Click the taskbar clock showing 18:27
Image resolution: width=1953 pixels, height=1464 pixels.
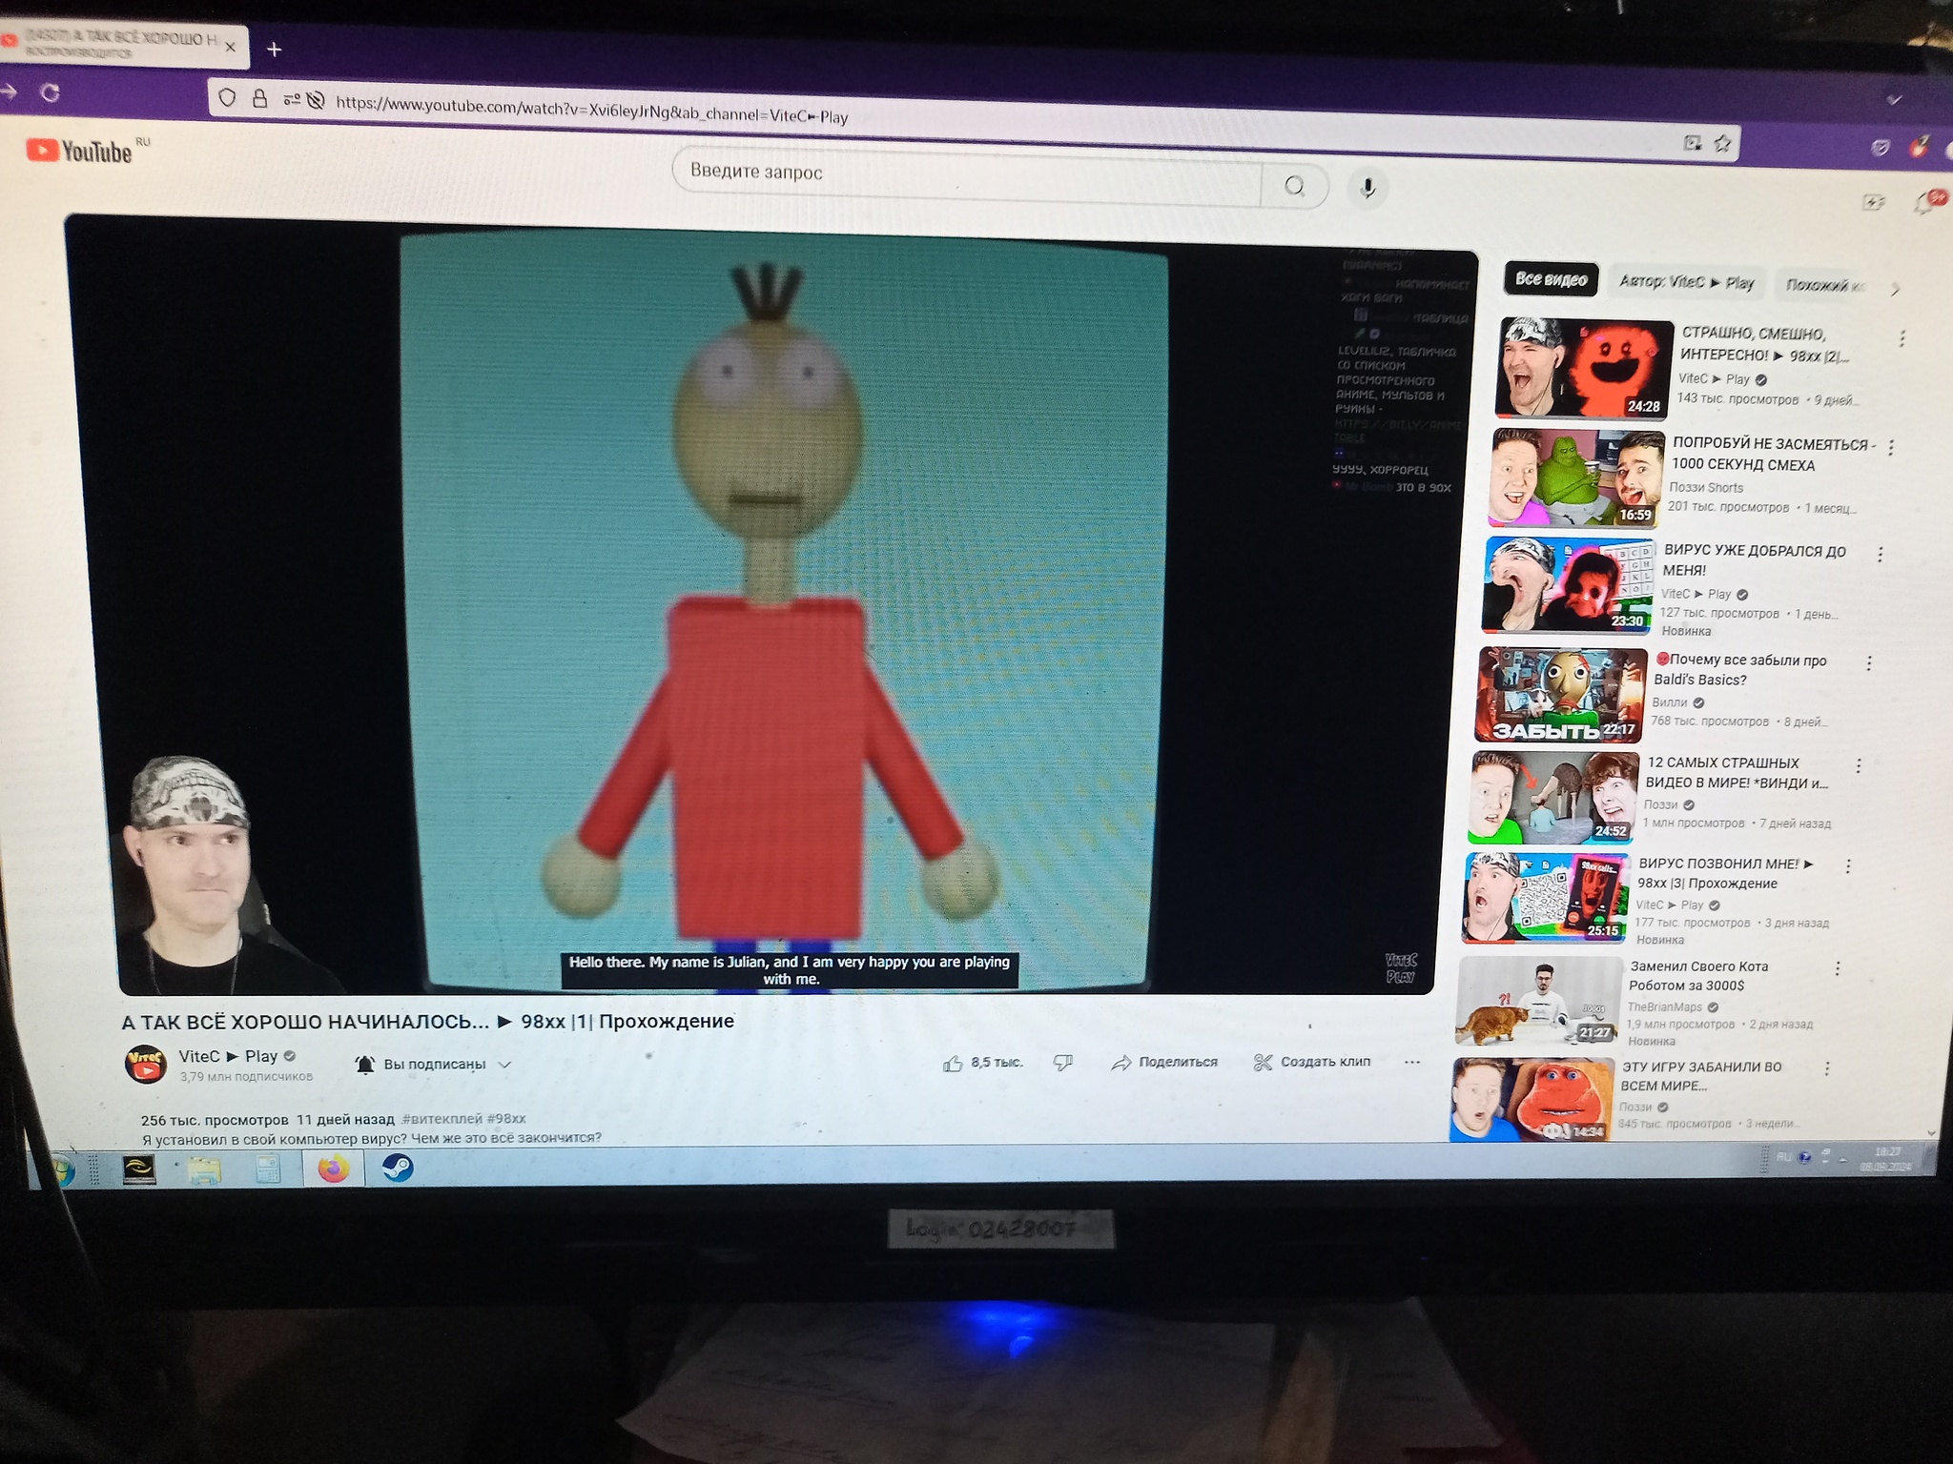tap(1885, 1159)
